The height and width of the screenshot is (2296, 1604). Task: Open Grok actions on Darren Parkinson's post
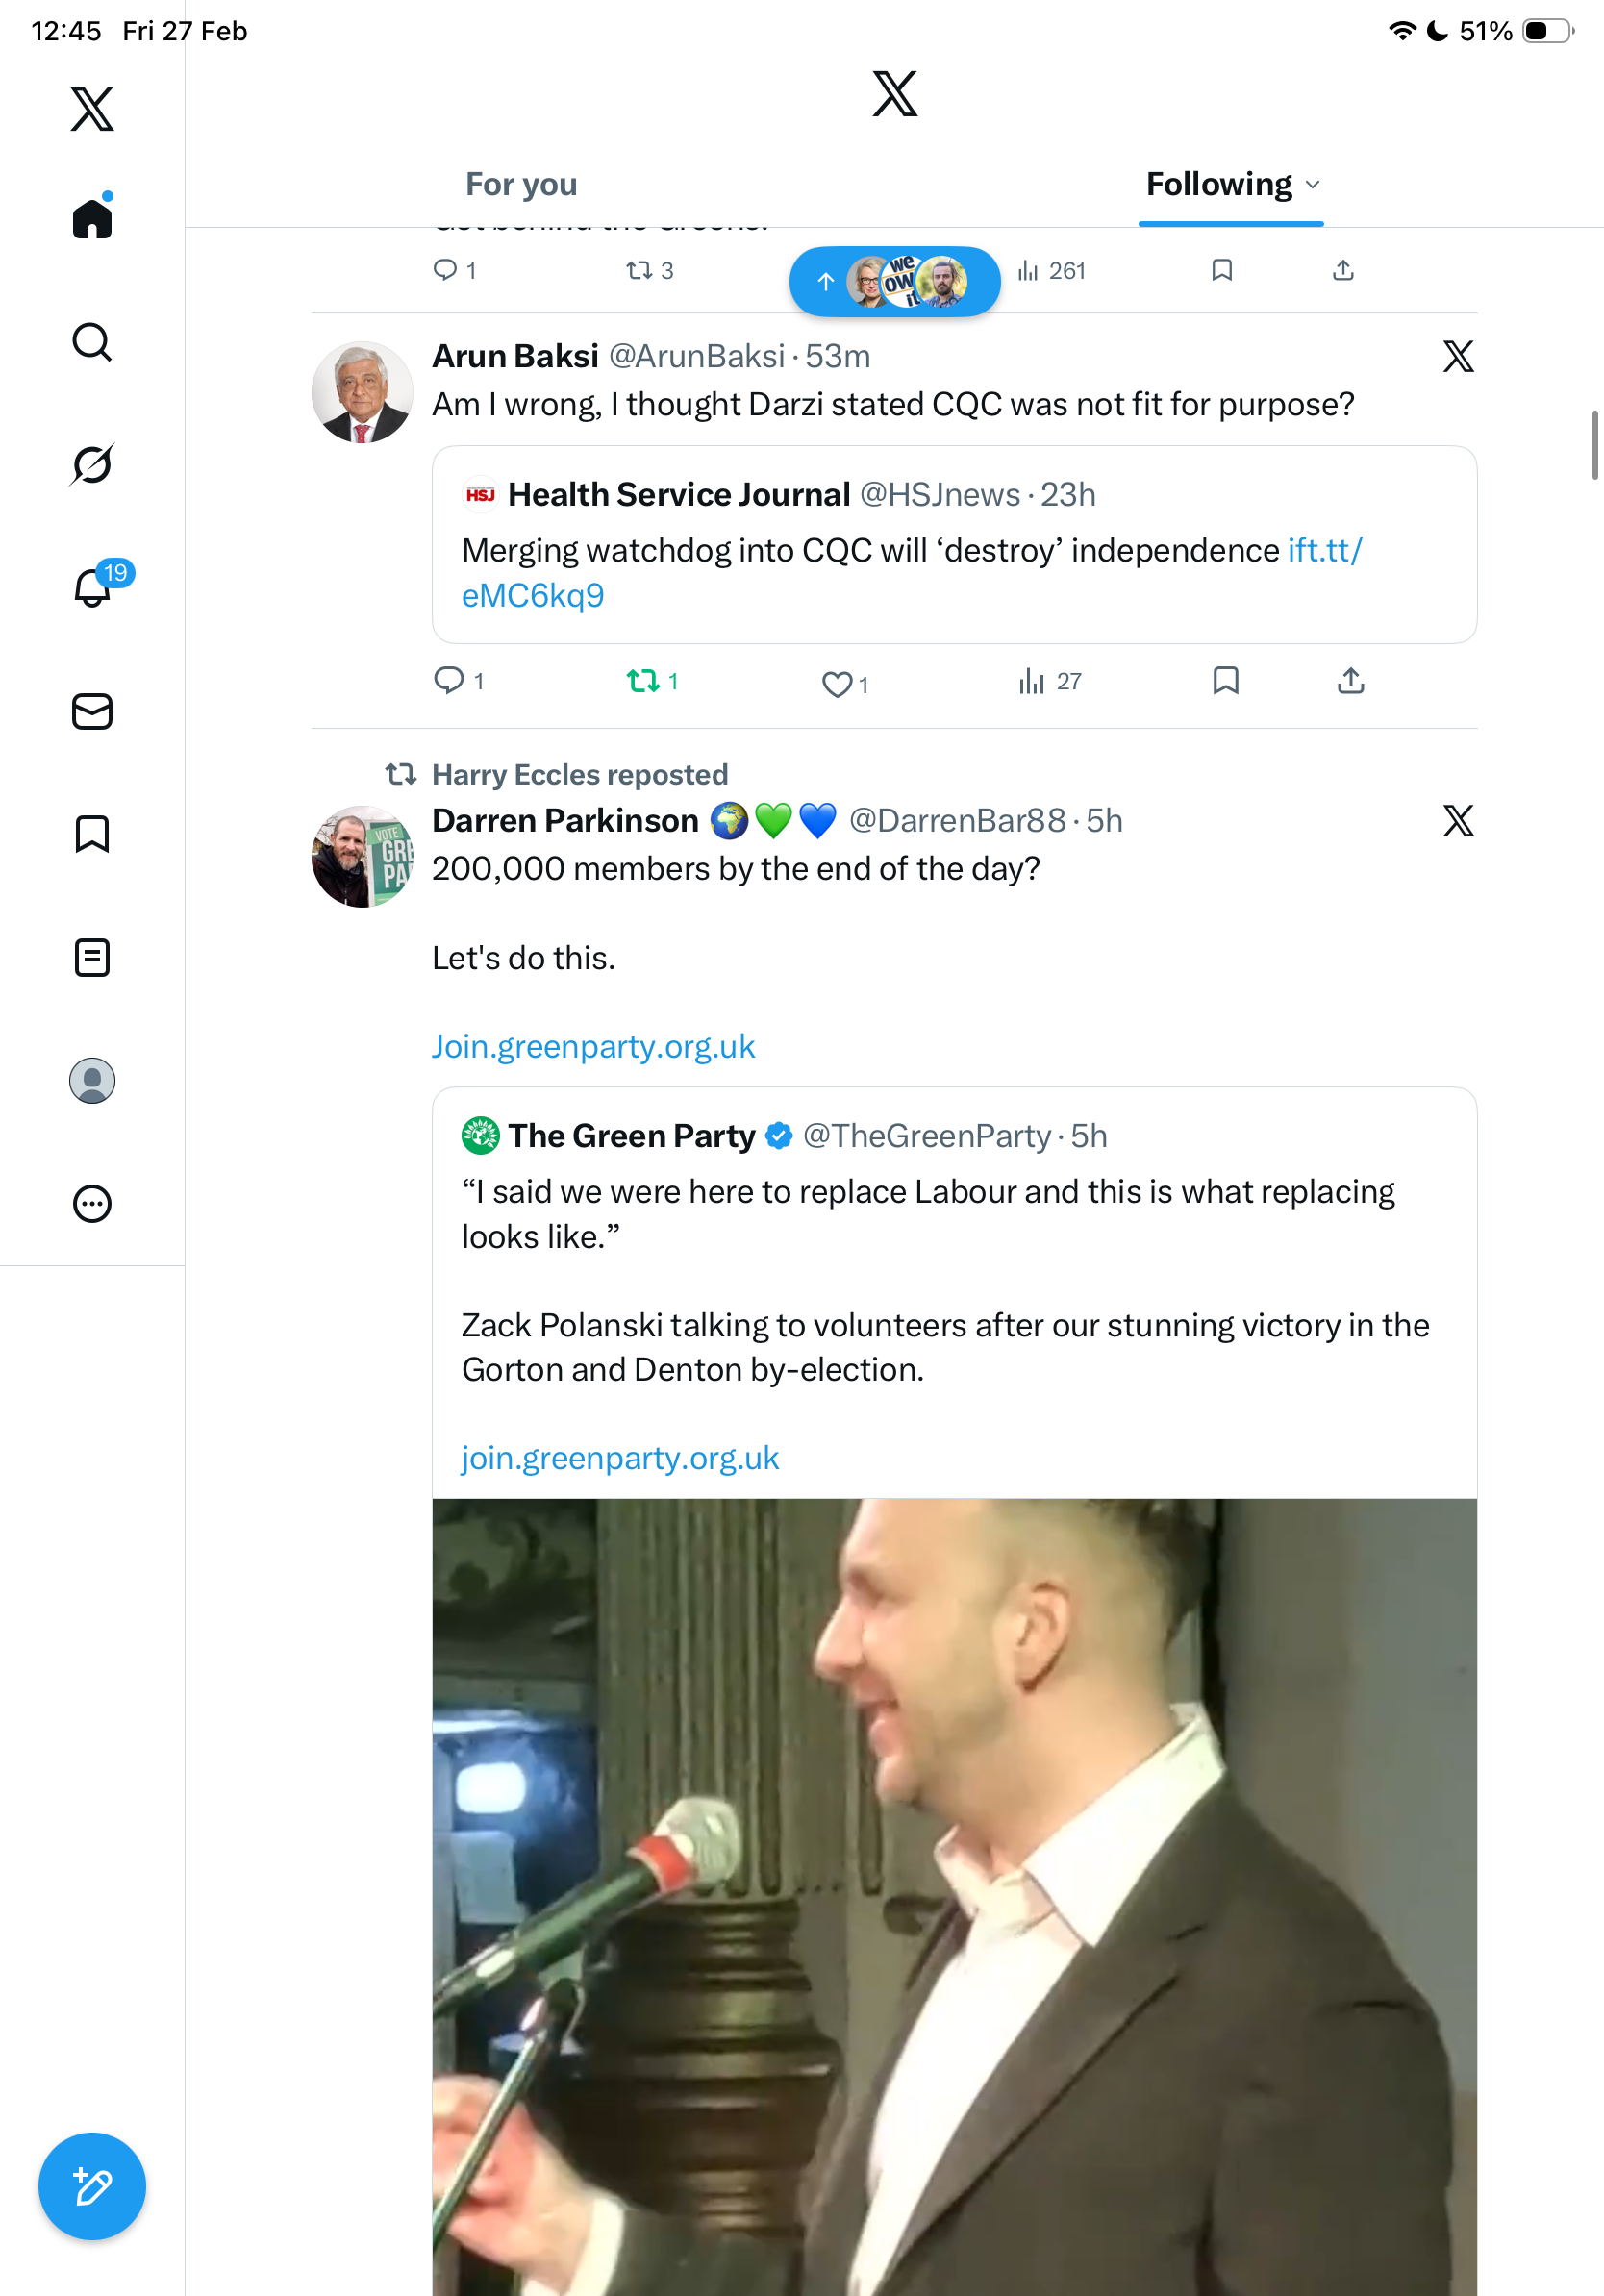pos(1458,821)
